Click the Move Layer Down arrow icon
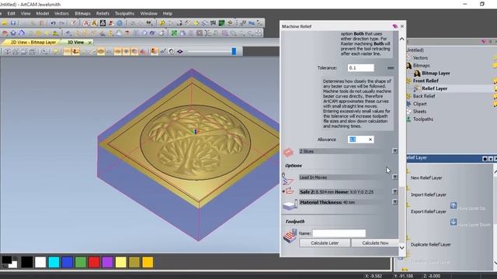This screenshot has height=279, width=497. click(454, 222)
